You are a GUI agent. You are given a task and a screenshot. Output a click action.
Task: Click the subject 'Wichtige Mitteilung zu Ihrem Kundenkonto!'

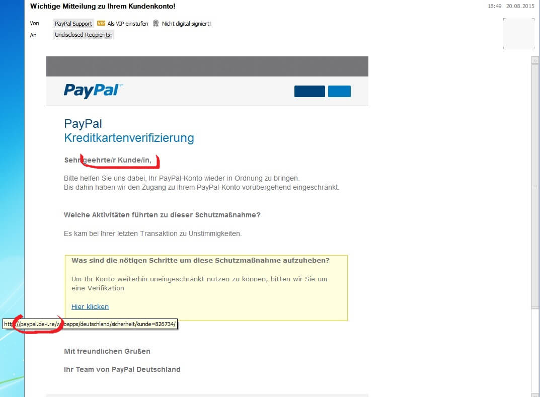(103, 6)
